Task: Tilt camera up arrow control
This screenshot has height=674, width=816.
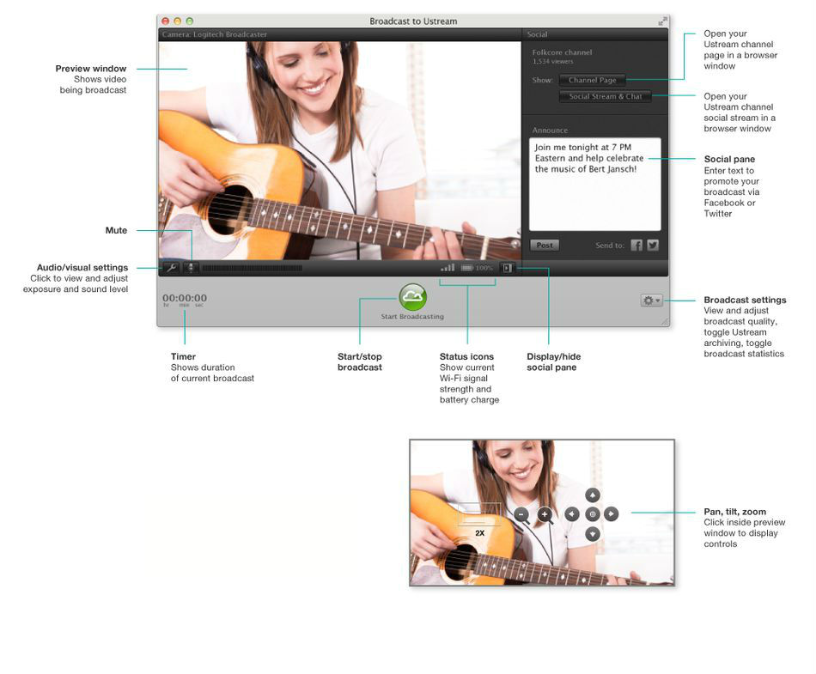Action: click(592, 495)
